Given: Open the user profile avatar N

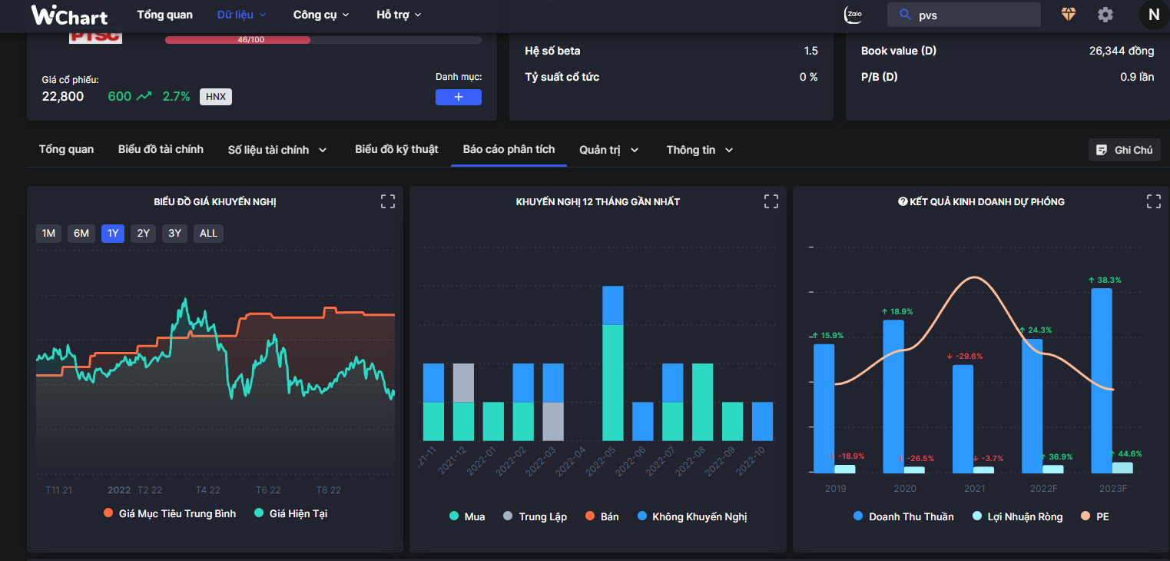Looking at the screenshot, I should tap(1153, 15).
